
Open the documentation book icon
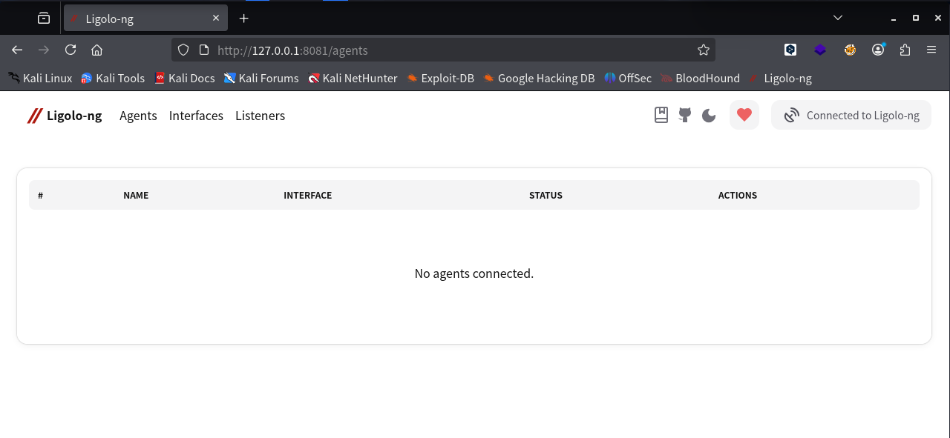661,115
